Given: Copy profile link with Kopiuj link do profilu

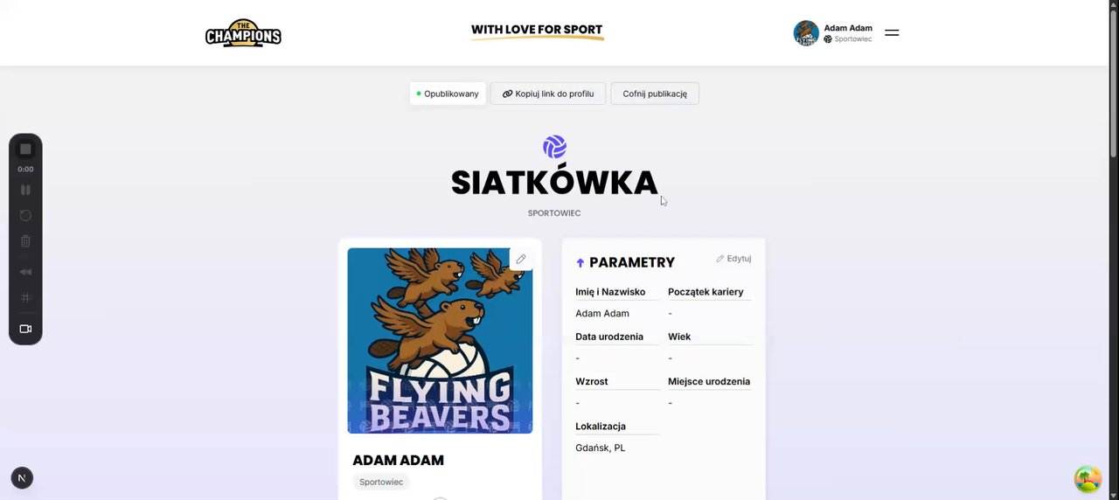Looking at the screenshot, I should pos(548,94).
